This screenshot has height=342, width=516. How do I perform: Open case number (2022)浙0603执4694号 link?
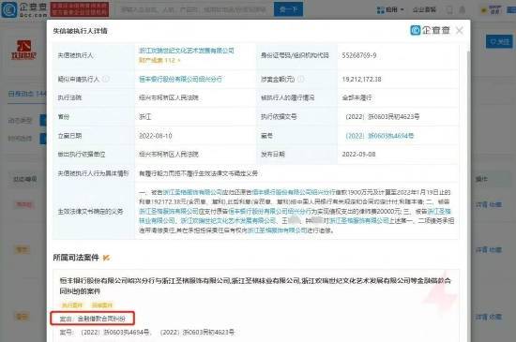click(379, 136)
